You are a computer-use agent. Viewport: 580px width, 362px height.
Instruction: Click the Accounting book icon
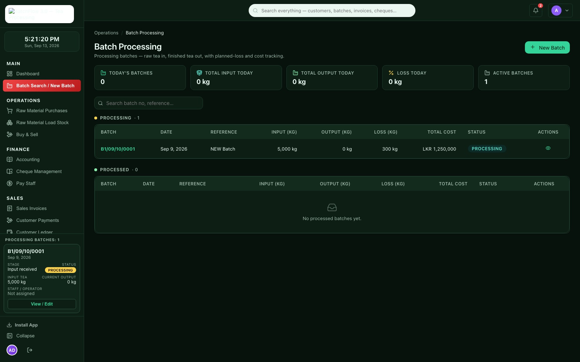(10, 160)
